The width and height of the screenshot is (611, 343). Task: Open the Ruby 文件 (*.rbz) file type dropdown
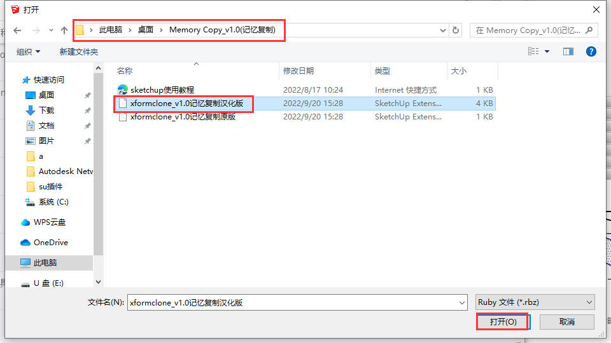pyautogui.click(x=535, y=302)
